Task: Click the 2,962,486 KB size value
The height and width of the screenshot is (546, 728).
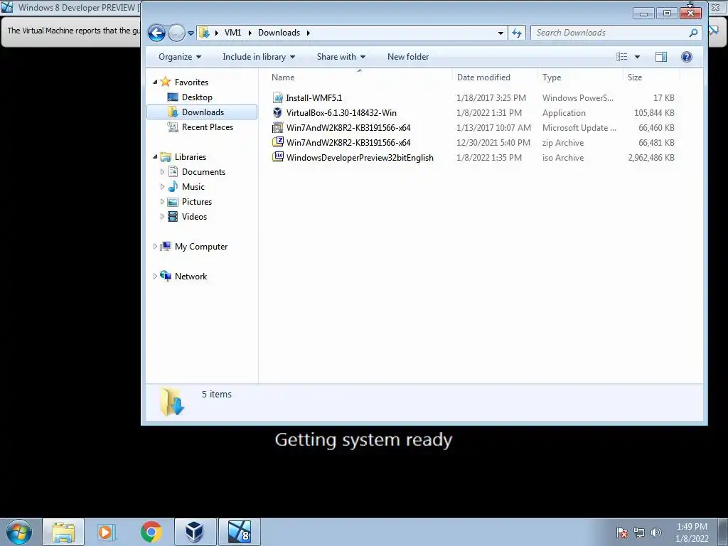Action: click(x=651, y=157)
